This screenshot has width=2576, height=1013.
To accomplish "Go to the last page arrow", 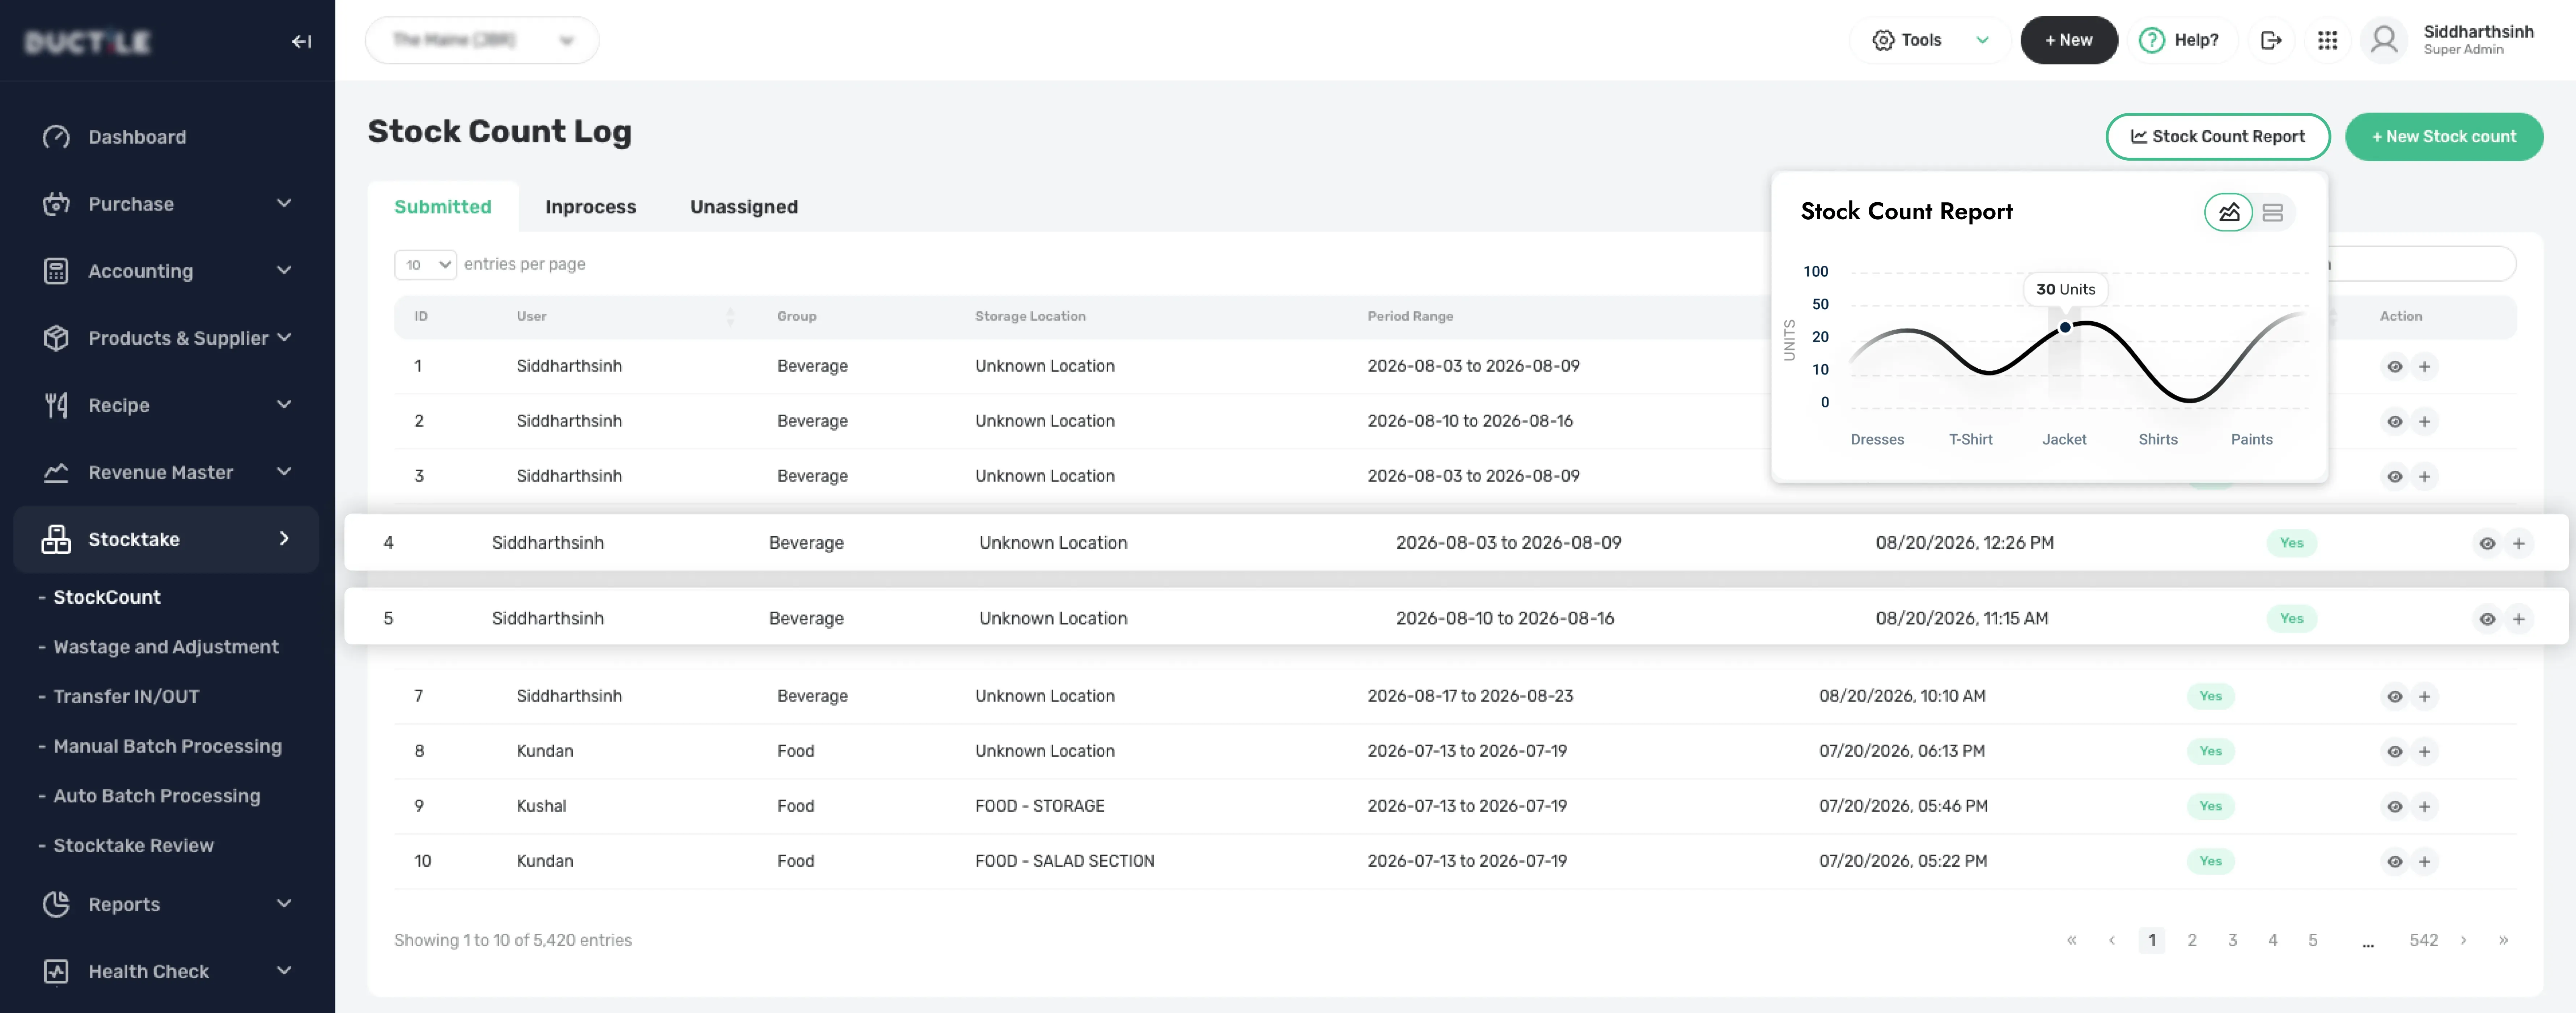I will click(x=2503, y=940).
